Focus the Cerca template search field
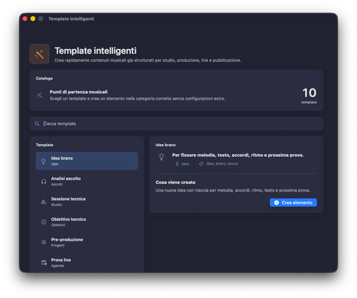Viewport: 357px width, 298px height. click(x=176, y=124)
